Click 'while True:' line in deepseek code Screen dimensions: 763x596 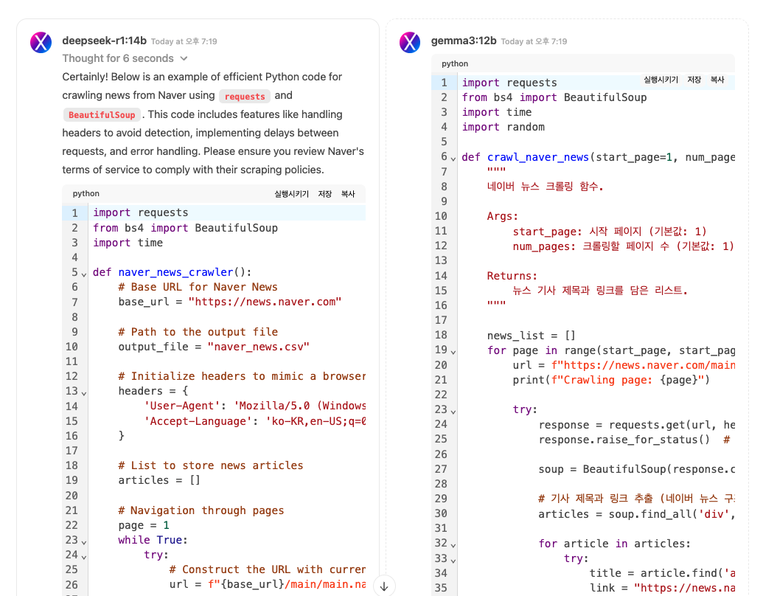point(153,540)
